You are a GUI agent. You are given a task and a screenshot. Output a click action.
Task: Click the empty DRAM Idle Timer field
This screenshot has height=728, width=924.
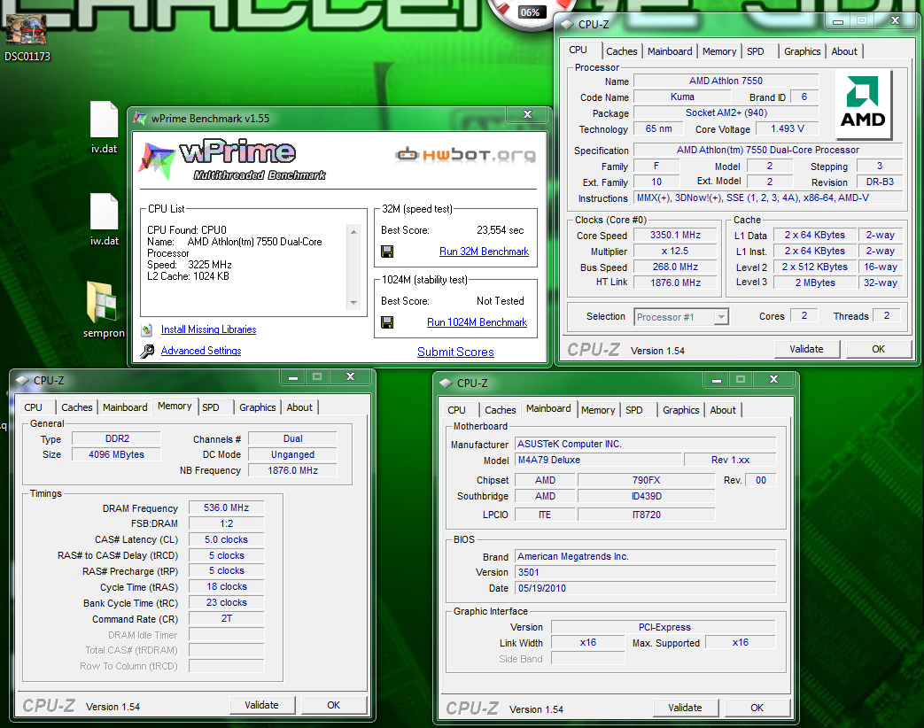pos(226,635)
